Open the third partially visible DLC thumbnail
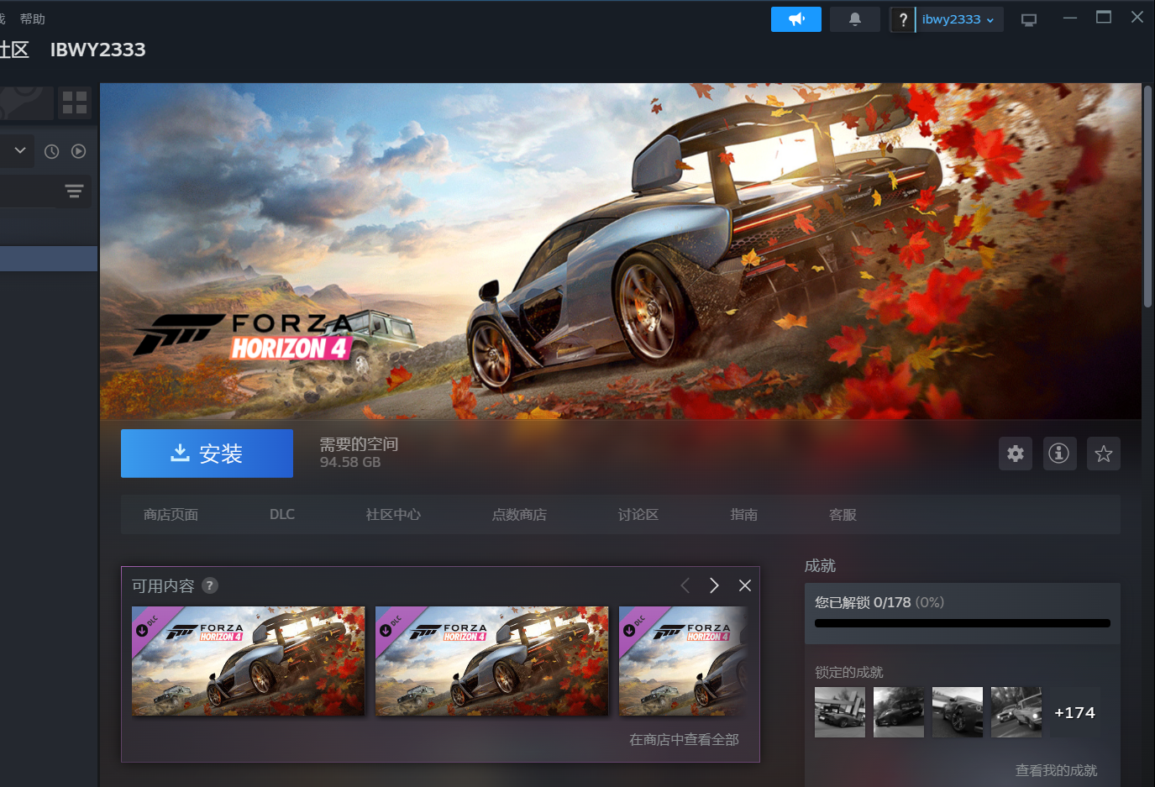 tap(684, 661)
